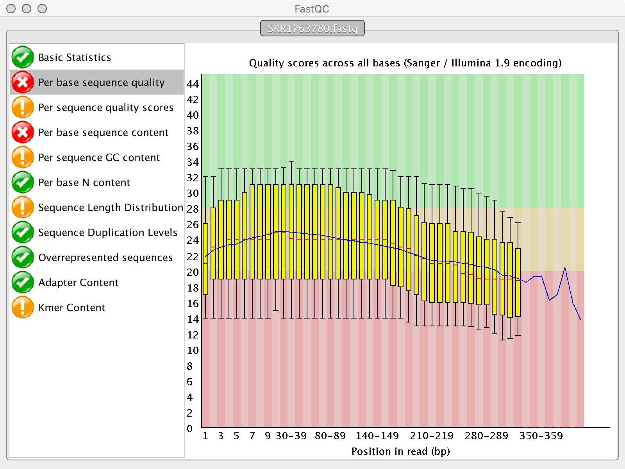Click the warning icon next to Per sequence GC content

click(23, 157)
